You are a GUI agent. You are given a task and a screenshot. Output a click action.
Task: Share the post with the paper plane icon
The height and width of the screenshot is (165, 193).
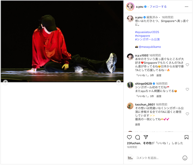pyautogui.click(x=146, y=137)
